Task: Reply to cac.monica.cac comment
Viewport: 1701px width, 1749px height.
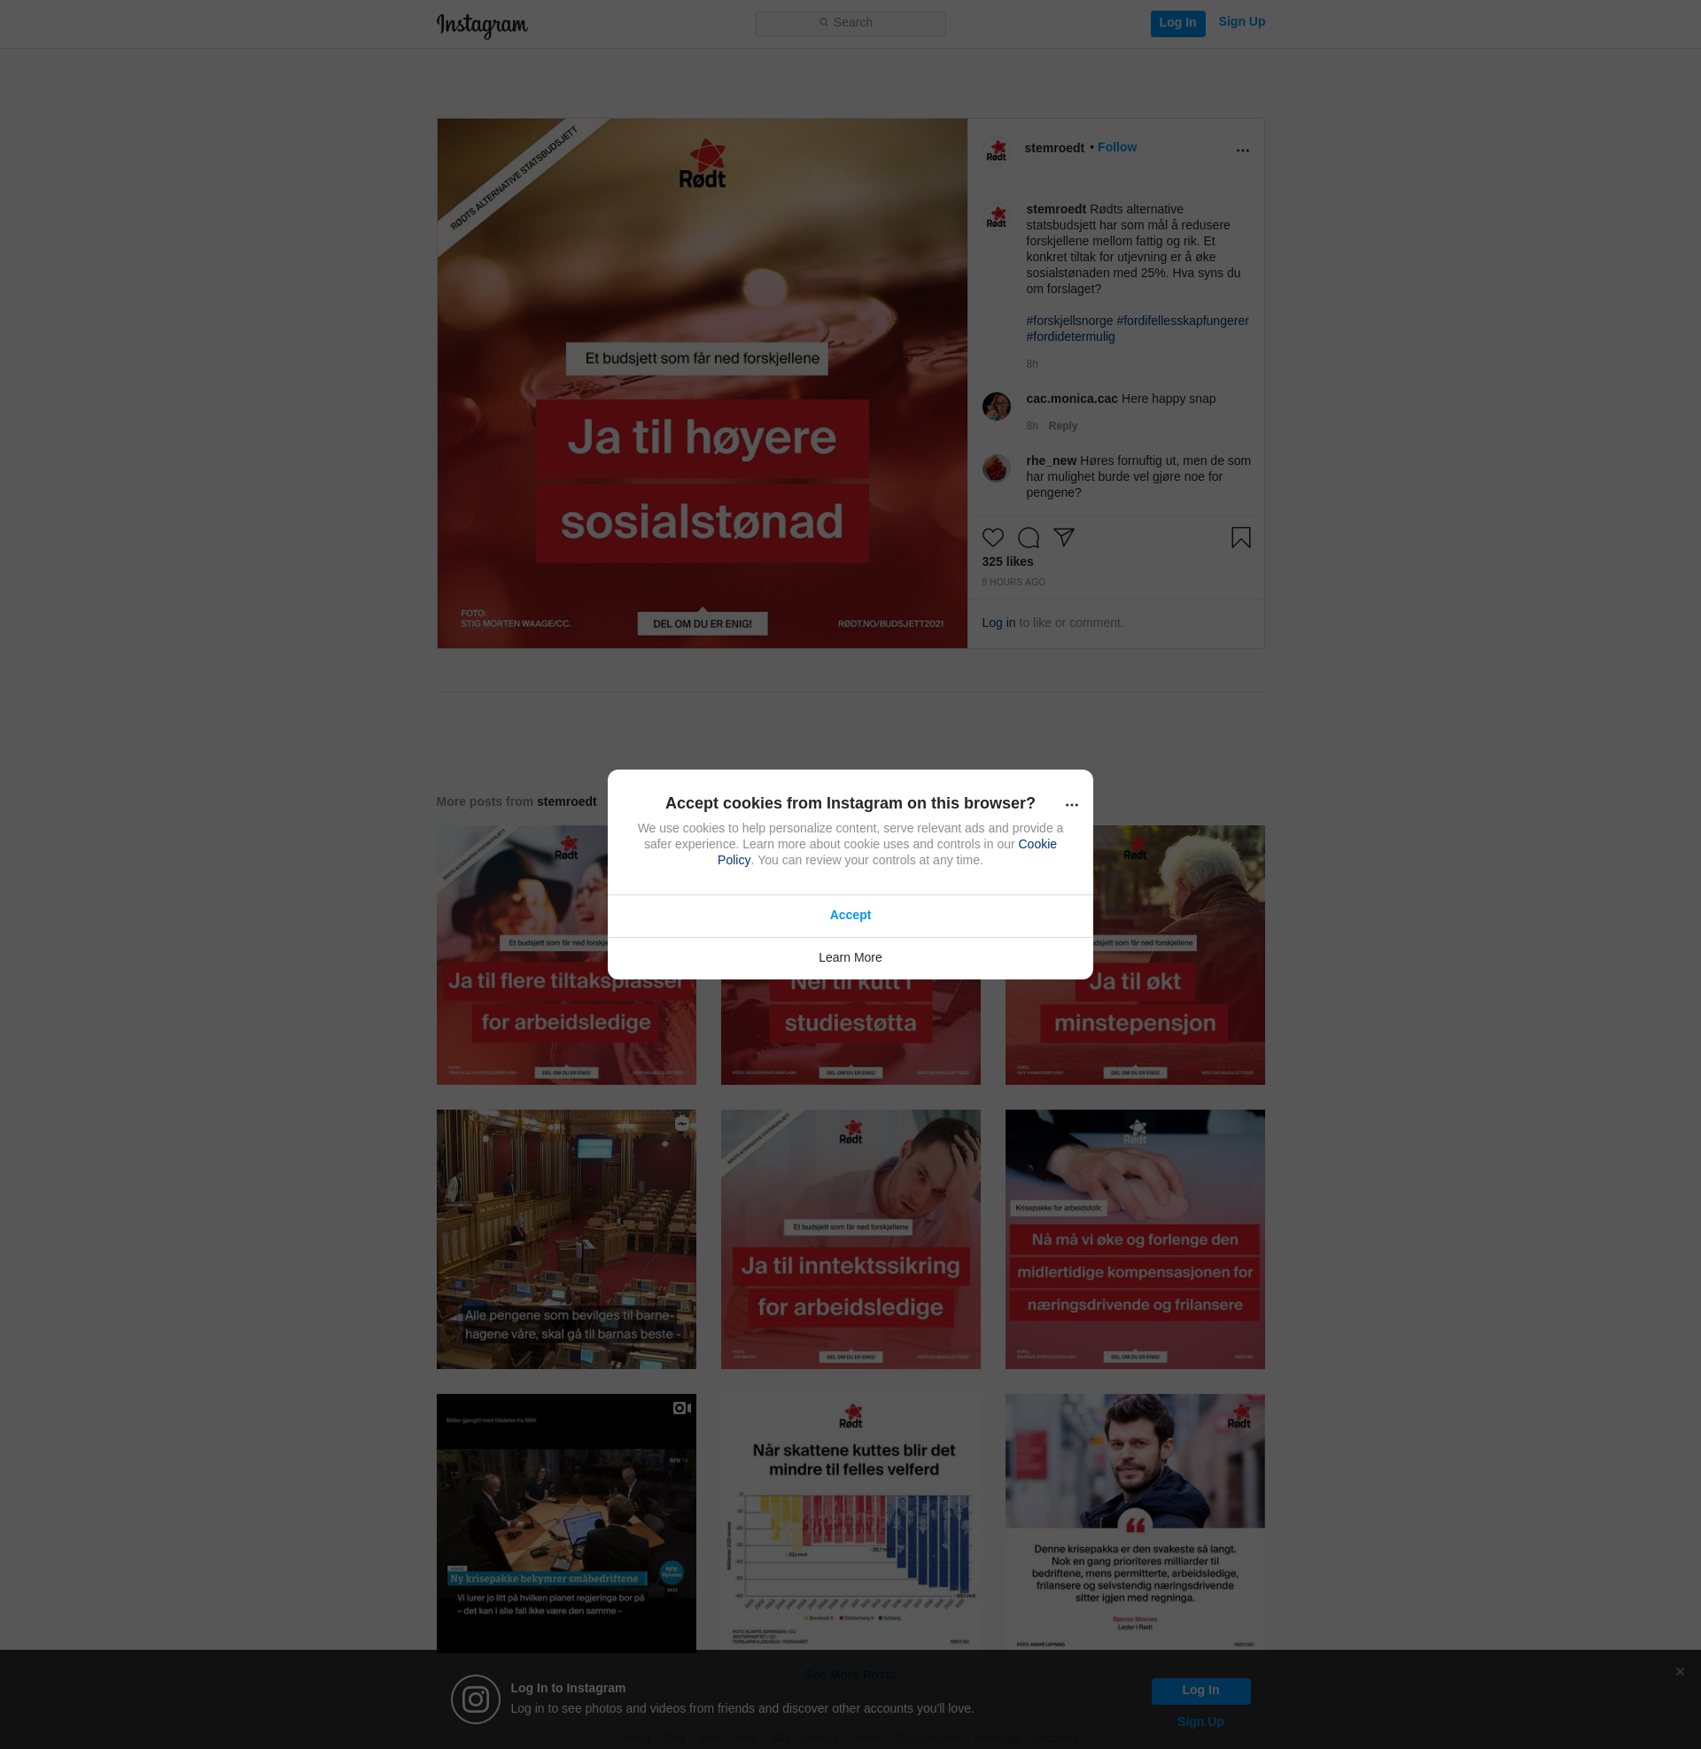Action: click(x=1062, y=426)
